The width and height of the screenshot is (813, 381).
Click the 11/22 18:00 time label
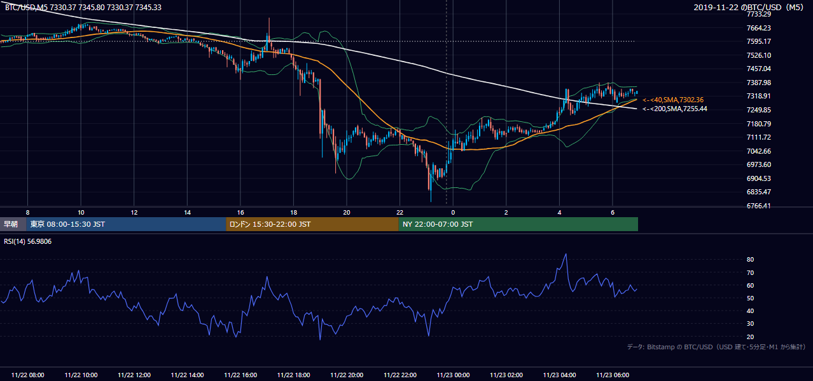293,375
